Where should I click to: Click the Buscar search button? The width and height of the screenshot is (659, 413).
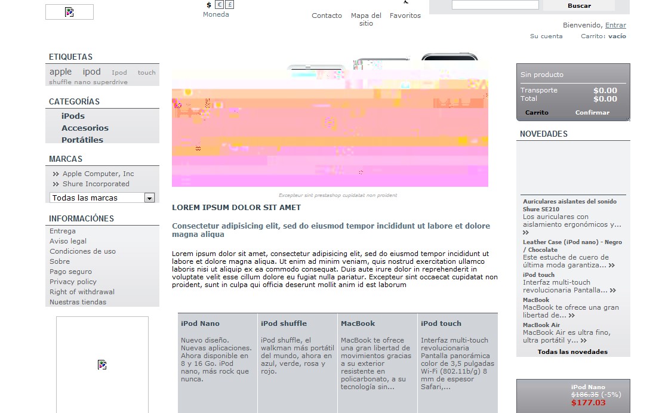point(579,5)
